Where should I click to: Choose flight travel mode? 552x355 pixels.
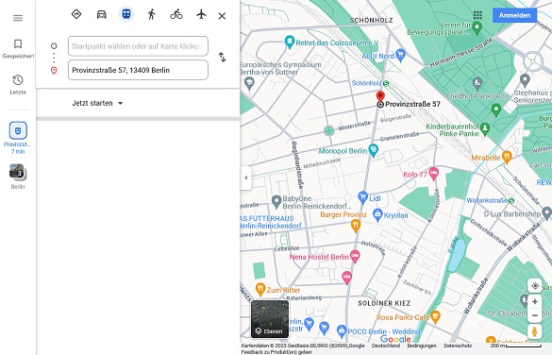pyautogui.click(x=201, y=14)
